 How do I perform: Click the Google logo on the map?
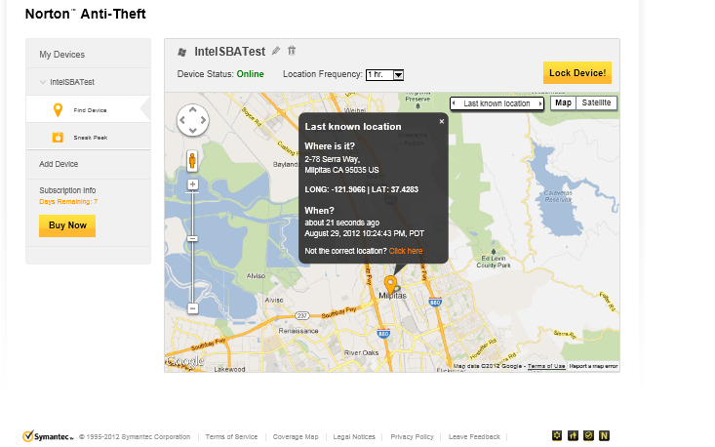[184, 361]
